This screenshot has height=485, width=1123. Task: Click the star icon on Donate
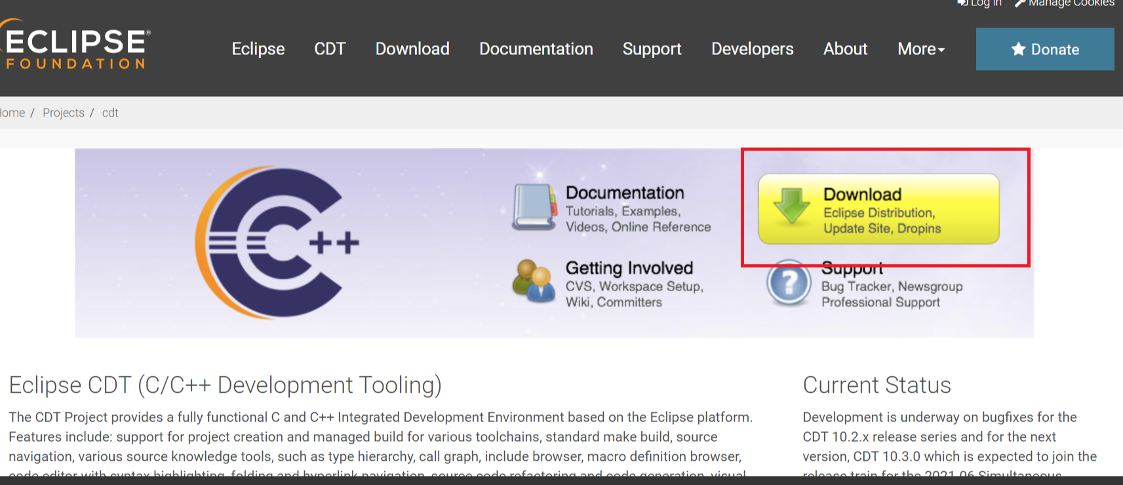[1018, 49]
